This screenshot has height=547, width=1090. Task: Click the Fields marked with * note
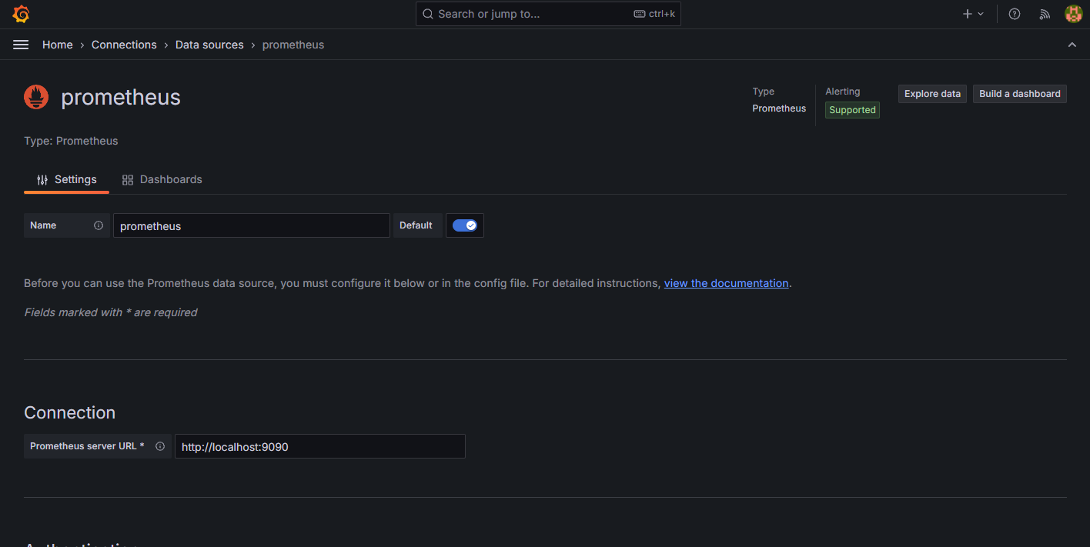click(111, 312)
